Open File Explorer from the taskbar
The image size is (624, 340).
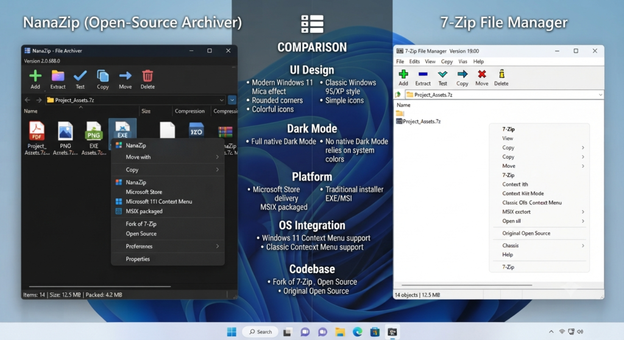[340, 331]
